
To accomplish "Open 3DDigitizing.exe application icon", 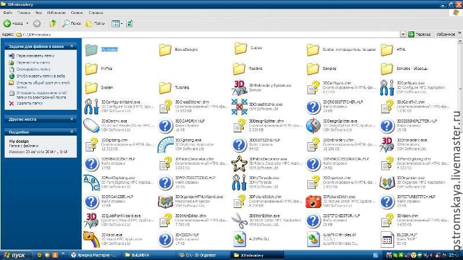I will tap(166, 144).
